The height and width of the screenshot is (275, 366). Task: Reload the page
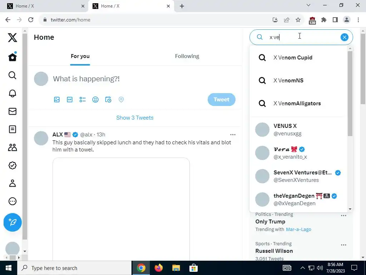coord(31,20)
